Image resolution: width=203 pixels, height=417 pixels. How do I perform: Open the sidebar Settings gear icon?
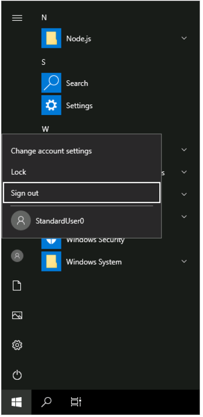[x=17, y=345]
